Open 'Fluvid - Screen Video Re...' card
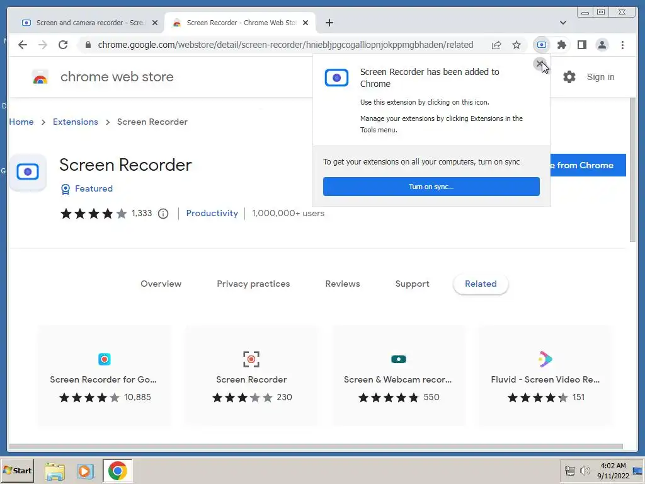 tap(545, 376)
